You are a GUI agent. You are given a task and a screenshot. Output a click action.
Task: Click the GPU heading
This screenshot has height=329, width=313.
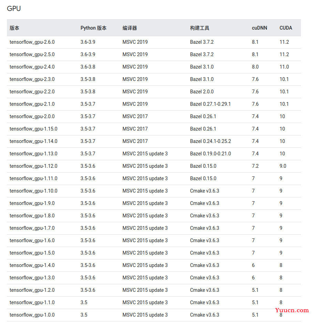[x=14, y=9]
